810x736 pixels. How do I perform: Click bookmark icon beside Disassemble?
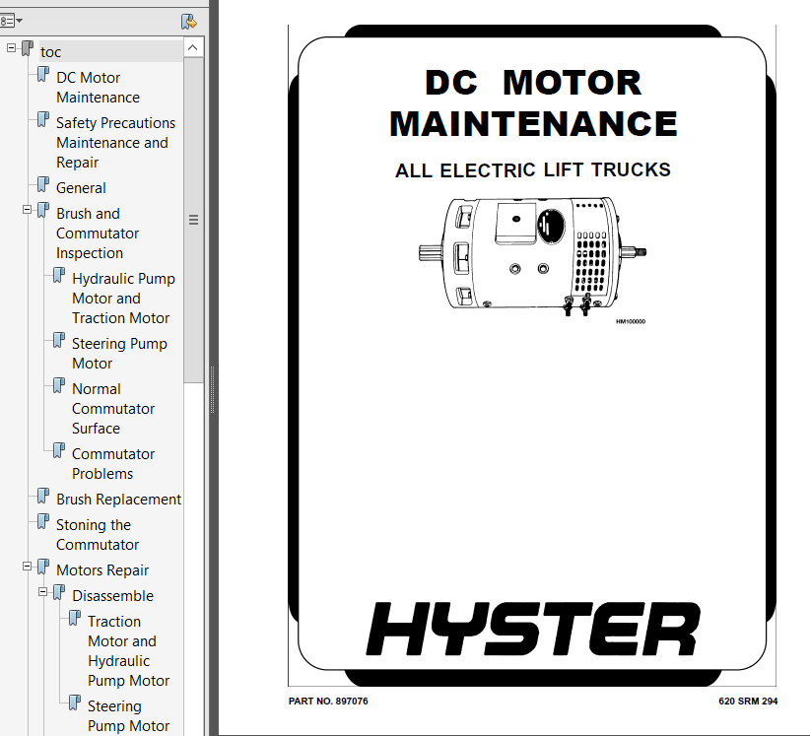pos(59,593)
